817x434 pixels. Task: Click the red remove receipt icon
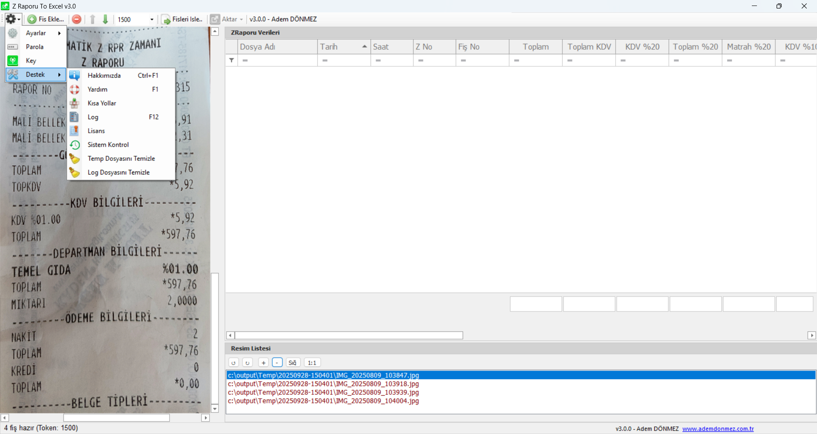click(77, 19)
